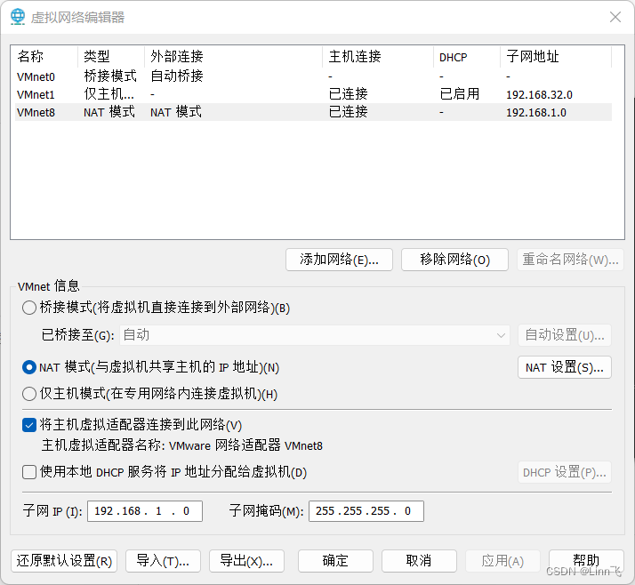This screenshot has height=585, width=635.
Task: Click the 子网掩码 input field
Action: click(366, 511)
